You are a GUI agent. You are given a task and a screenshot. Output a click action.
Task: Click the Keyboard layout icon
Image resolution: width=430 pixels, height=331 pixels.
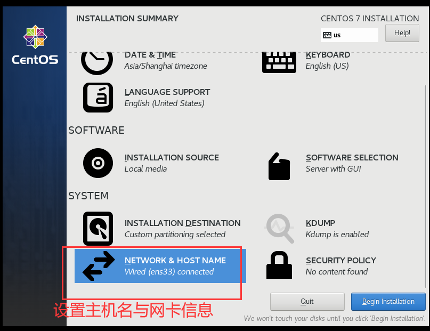point(279,62)
